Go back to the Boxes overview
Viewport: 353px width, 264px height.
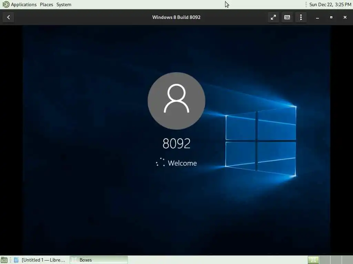8,17
